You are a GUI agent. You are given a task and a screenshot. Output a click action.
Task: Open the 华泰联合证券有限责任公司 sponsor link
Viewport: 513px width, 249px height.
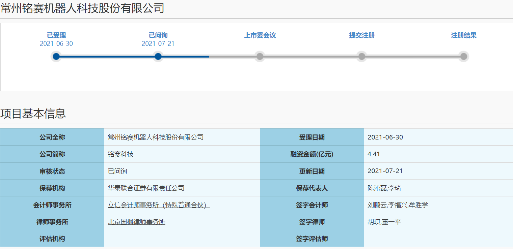tap(146, 188)
